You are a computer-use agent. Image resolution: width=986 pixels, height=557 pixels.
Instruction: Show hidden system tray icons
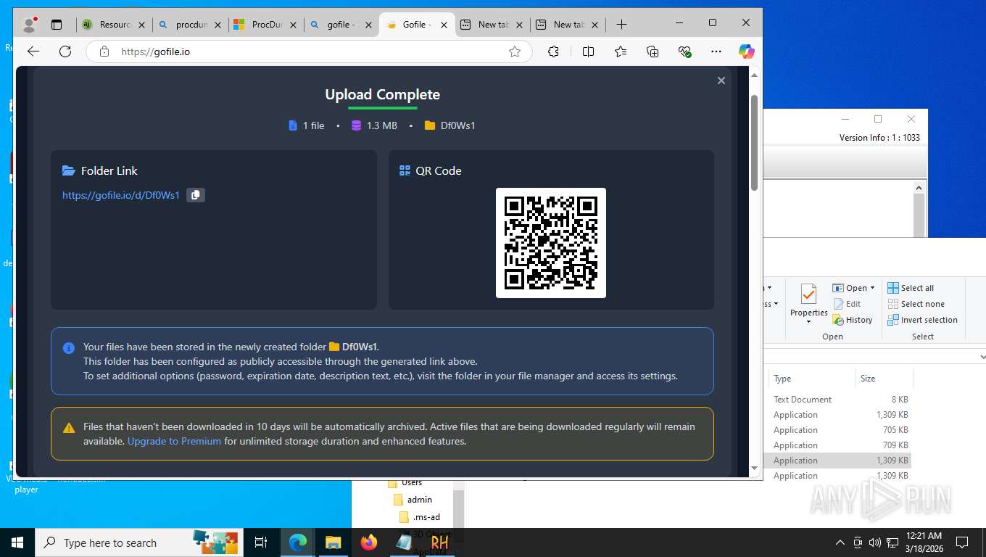[x=840, y=542]
